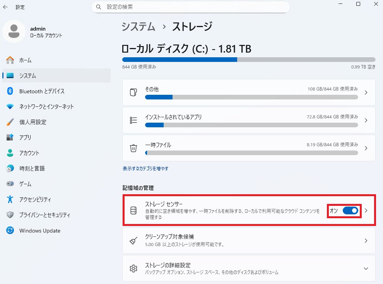The width and height of the screenshot is (383, 284).
Task: Expand the ストレージの詳細設定 section
Action: (x=366, y=269)
